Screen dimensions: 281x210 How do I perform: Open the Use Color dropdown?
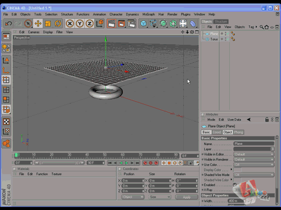pos(254,165)
